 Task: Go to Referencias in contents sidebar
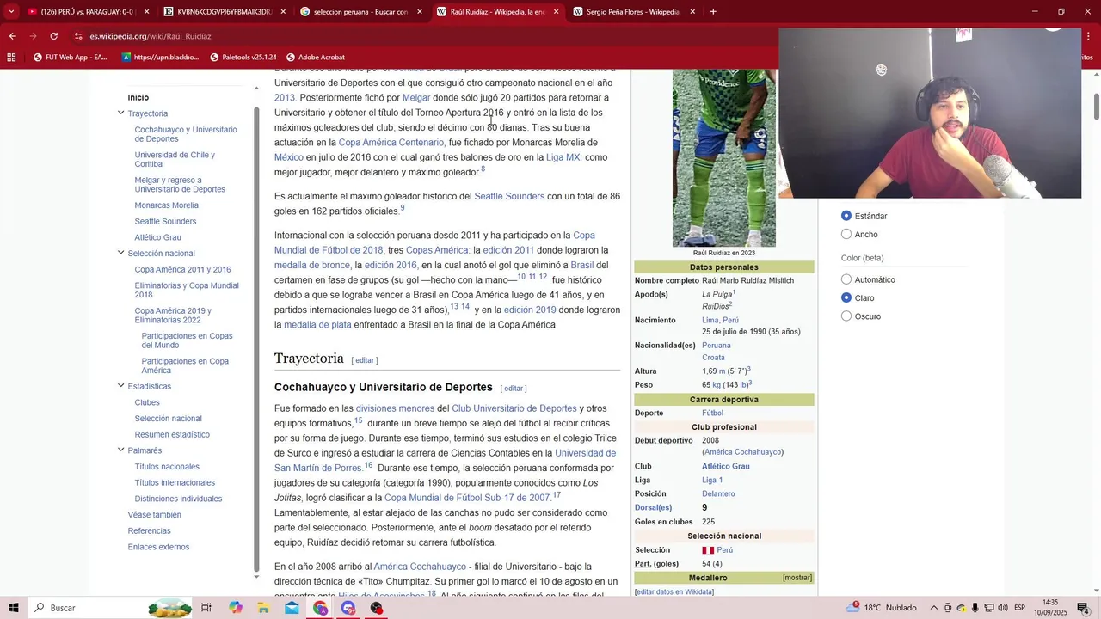(x=149, y=530)
